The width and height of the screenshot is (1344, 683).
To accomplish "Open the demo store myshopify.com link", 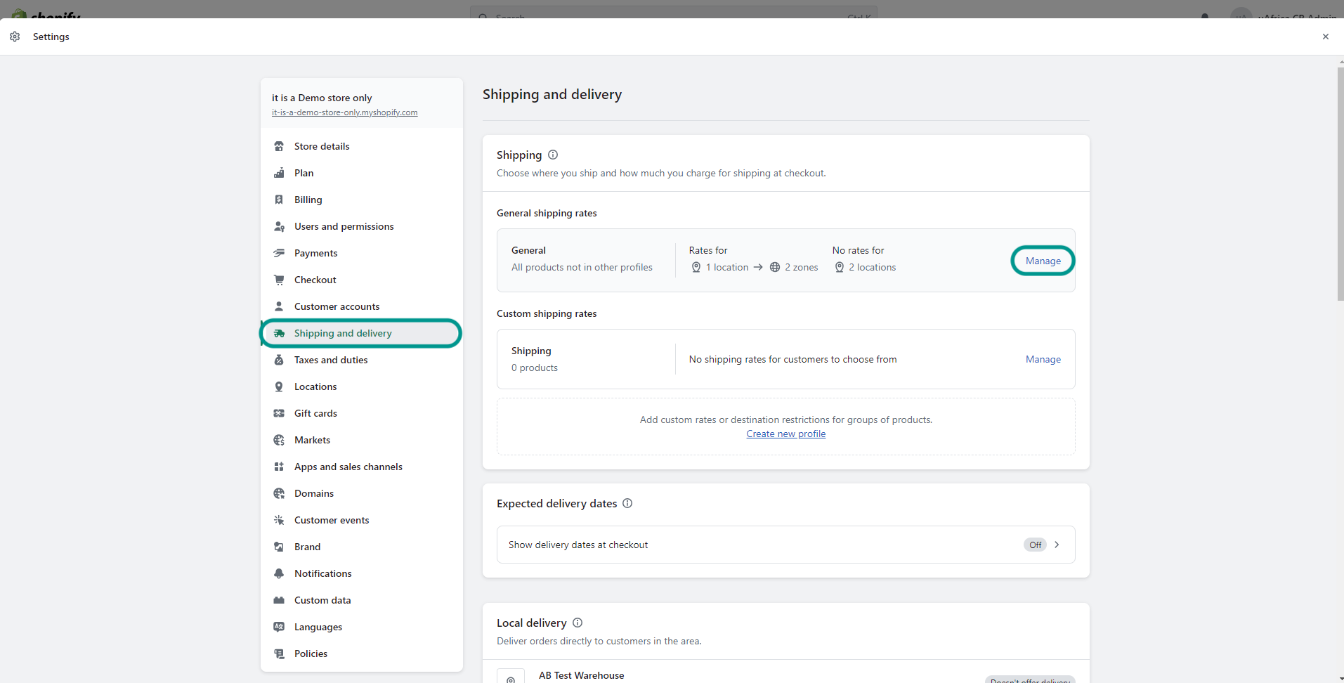I will pyautogui.click(x=344, y=112).
